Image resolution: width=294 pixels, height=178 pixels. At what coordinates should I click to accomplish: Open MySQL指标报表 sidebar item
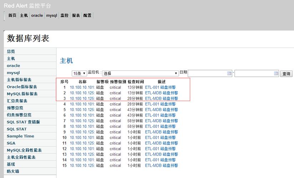coord(30,94)
